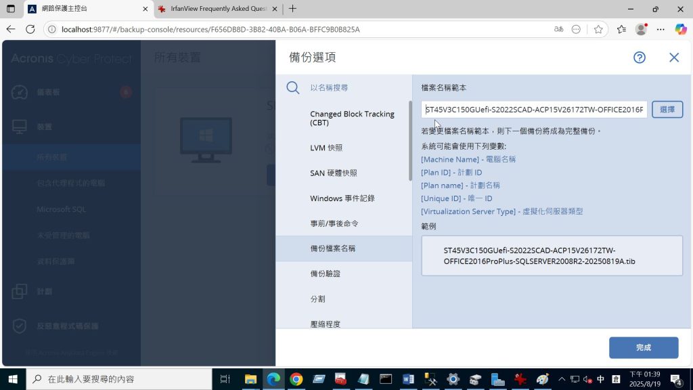The height and width of the screenshot is (390, 693).
Task: Open LVM 快照 option
Action: [x=326, y=148]
